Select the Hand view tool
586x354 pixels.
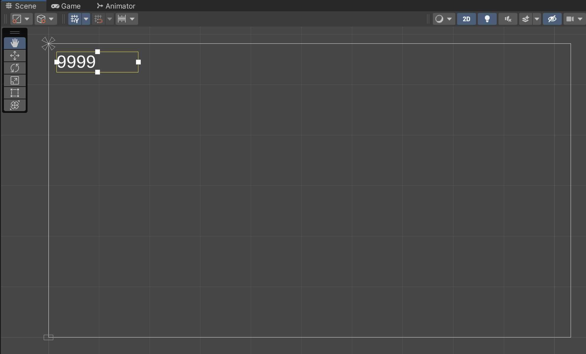14,43
